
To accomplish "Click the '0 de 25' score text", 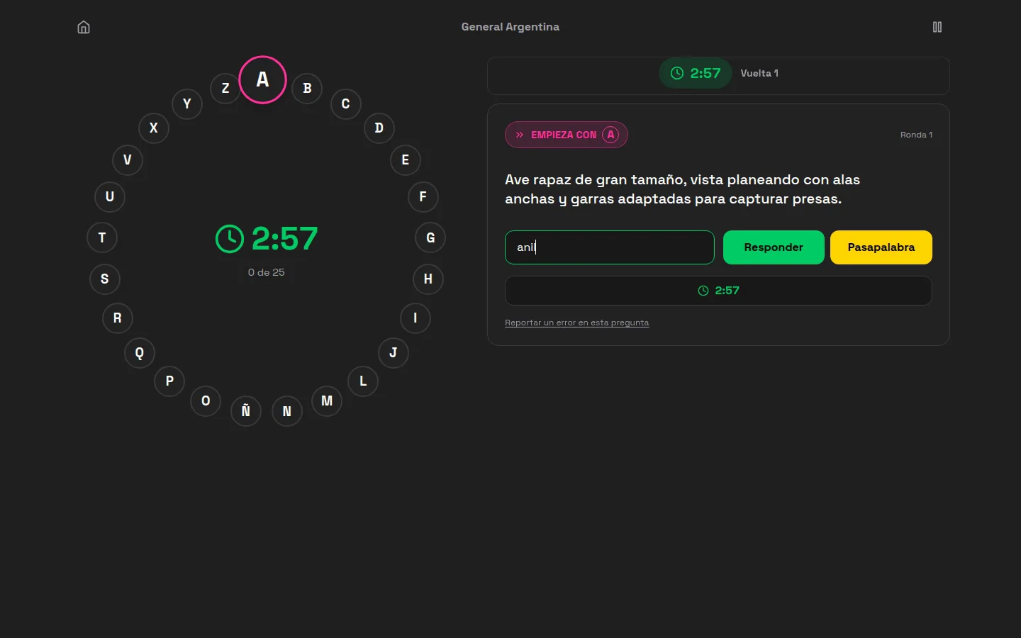I will click(x=266, y=272).
